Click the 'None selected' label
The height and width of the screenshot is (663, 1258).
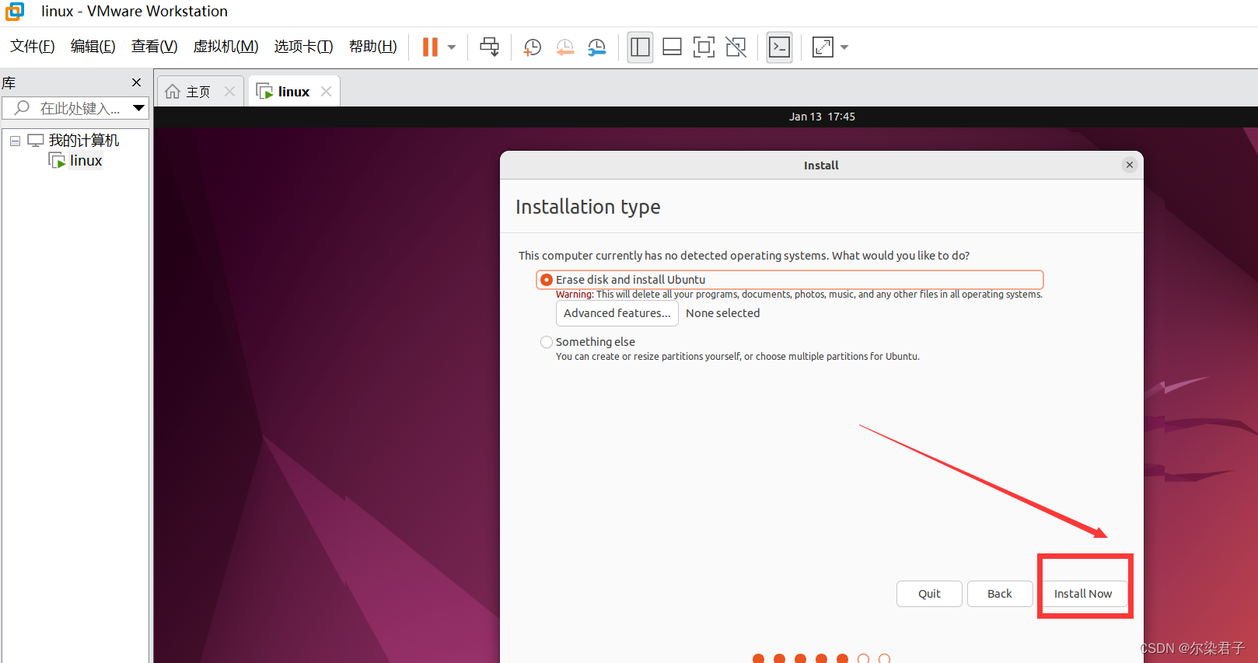coord(723,313)
